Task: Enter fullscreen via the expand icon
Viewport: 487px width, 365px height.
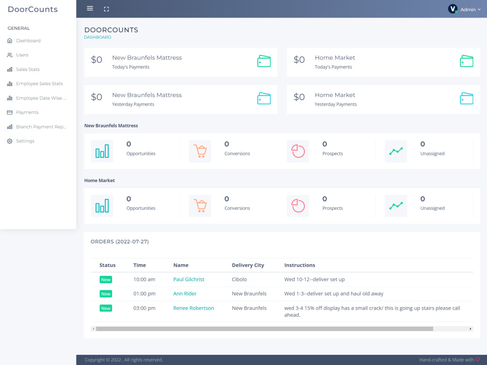Action: (106, 9)
